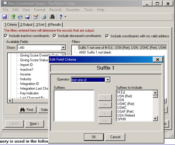Click the Run query exclamation icon

tap(13, 17)
